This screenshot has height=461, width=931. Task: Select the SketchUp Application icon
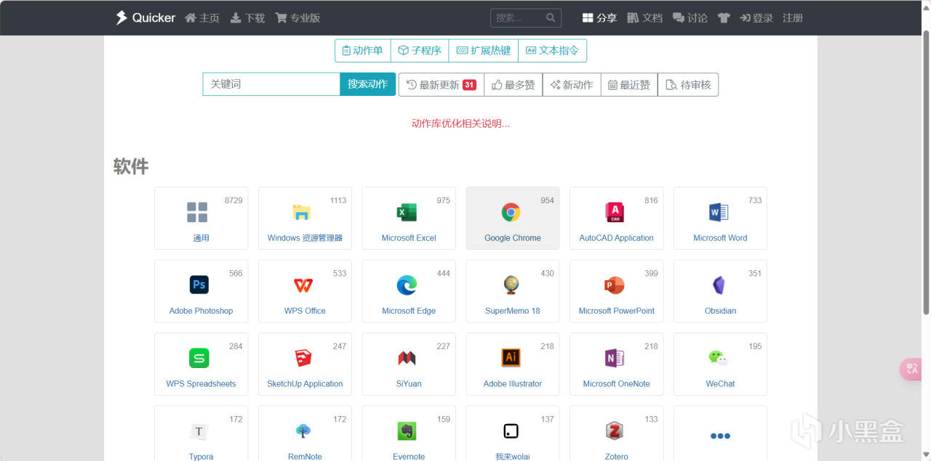(x=303, y=358)
